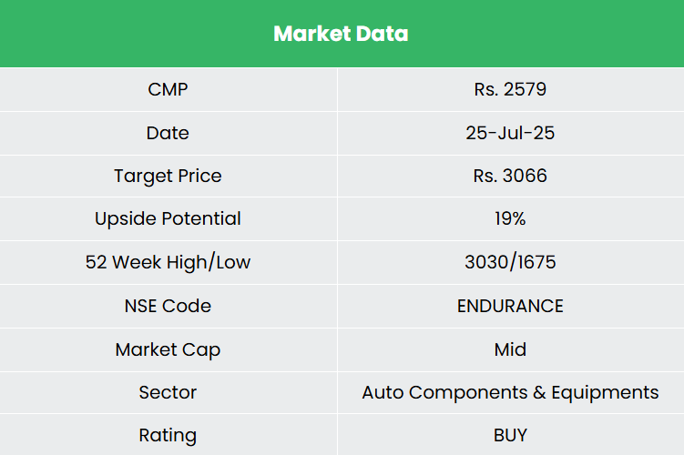Click the 3030/1675 range value

click(x=510, y=263)
